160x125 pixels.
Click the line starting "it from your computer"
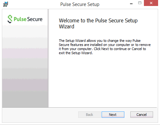[102, 49]
